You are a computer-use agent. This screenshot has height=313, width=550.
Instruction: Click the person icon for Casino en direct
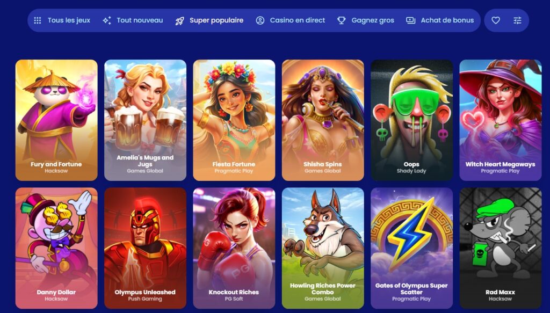[x=260, y=20]
